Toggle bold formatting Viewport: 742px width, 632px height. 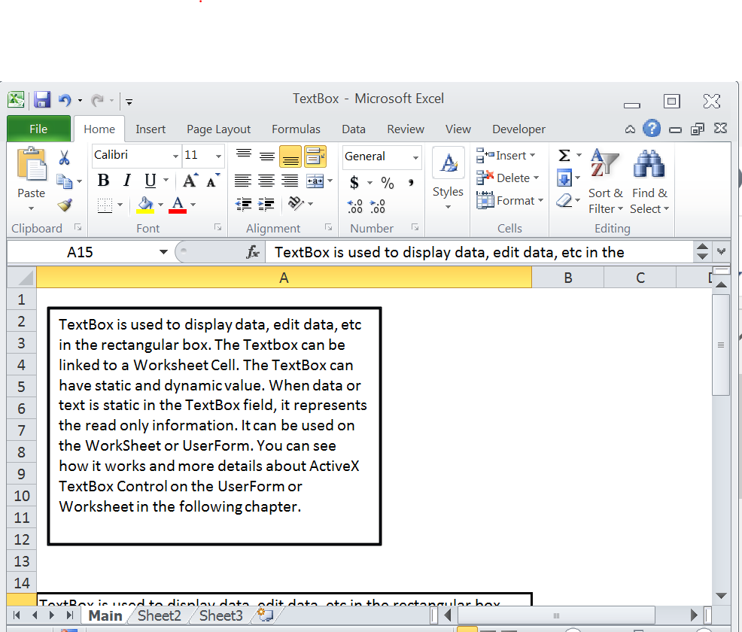point(103,181)
